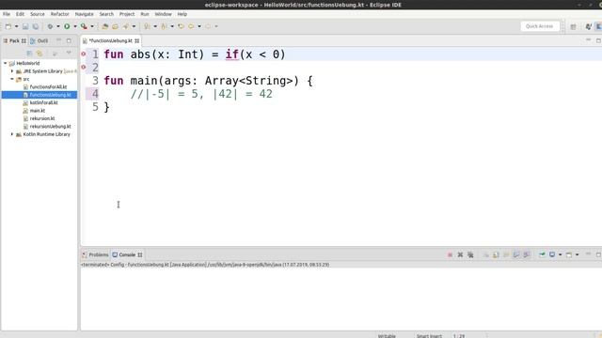This screenshot has width=602, height=338.
Task: Select the functionsUebung.kt editor tab
Action: tap(111, 40)
